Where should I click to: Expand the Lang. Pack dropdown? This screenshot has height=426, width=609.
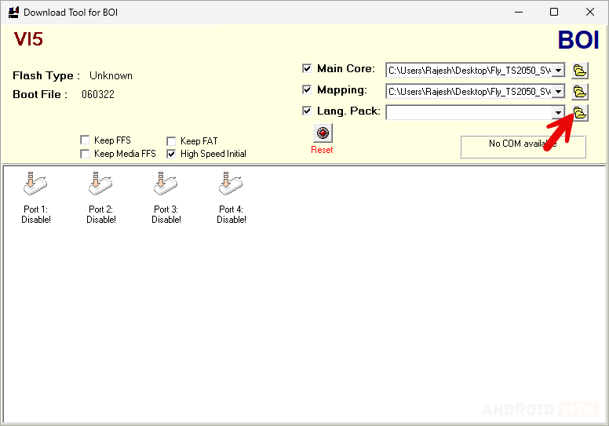pyautogui.click(x=558, y=113)
